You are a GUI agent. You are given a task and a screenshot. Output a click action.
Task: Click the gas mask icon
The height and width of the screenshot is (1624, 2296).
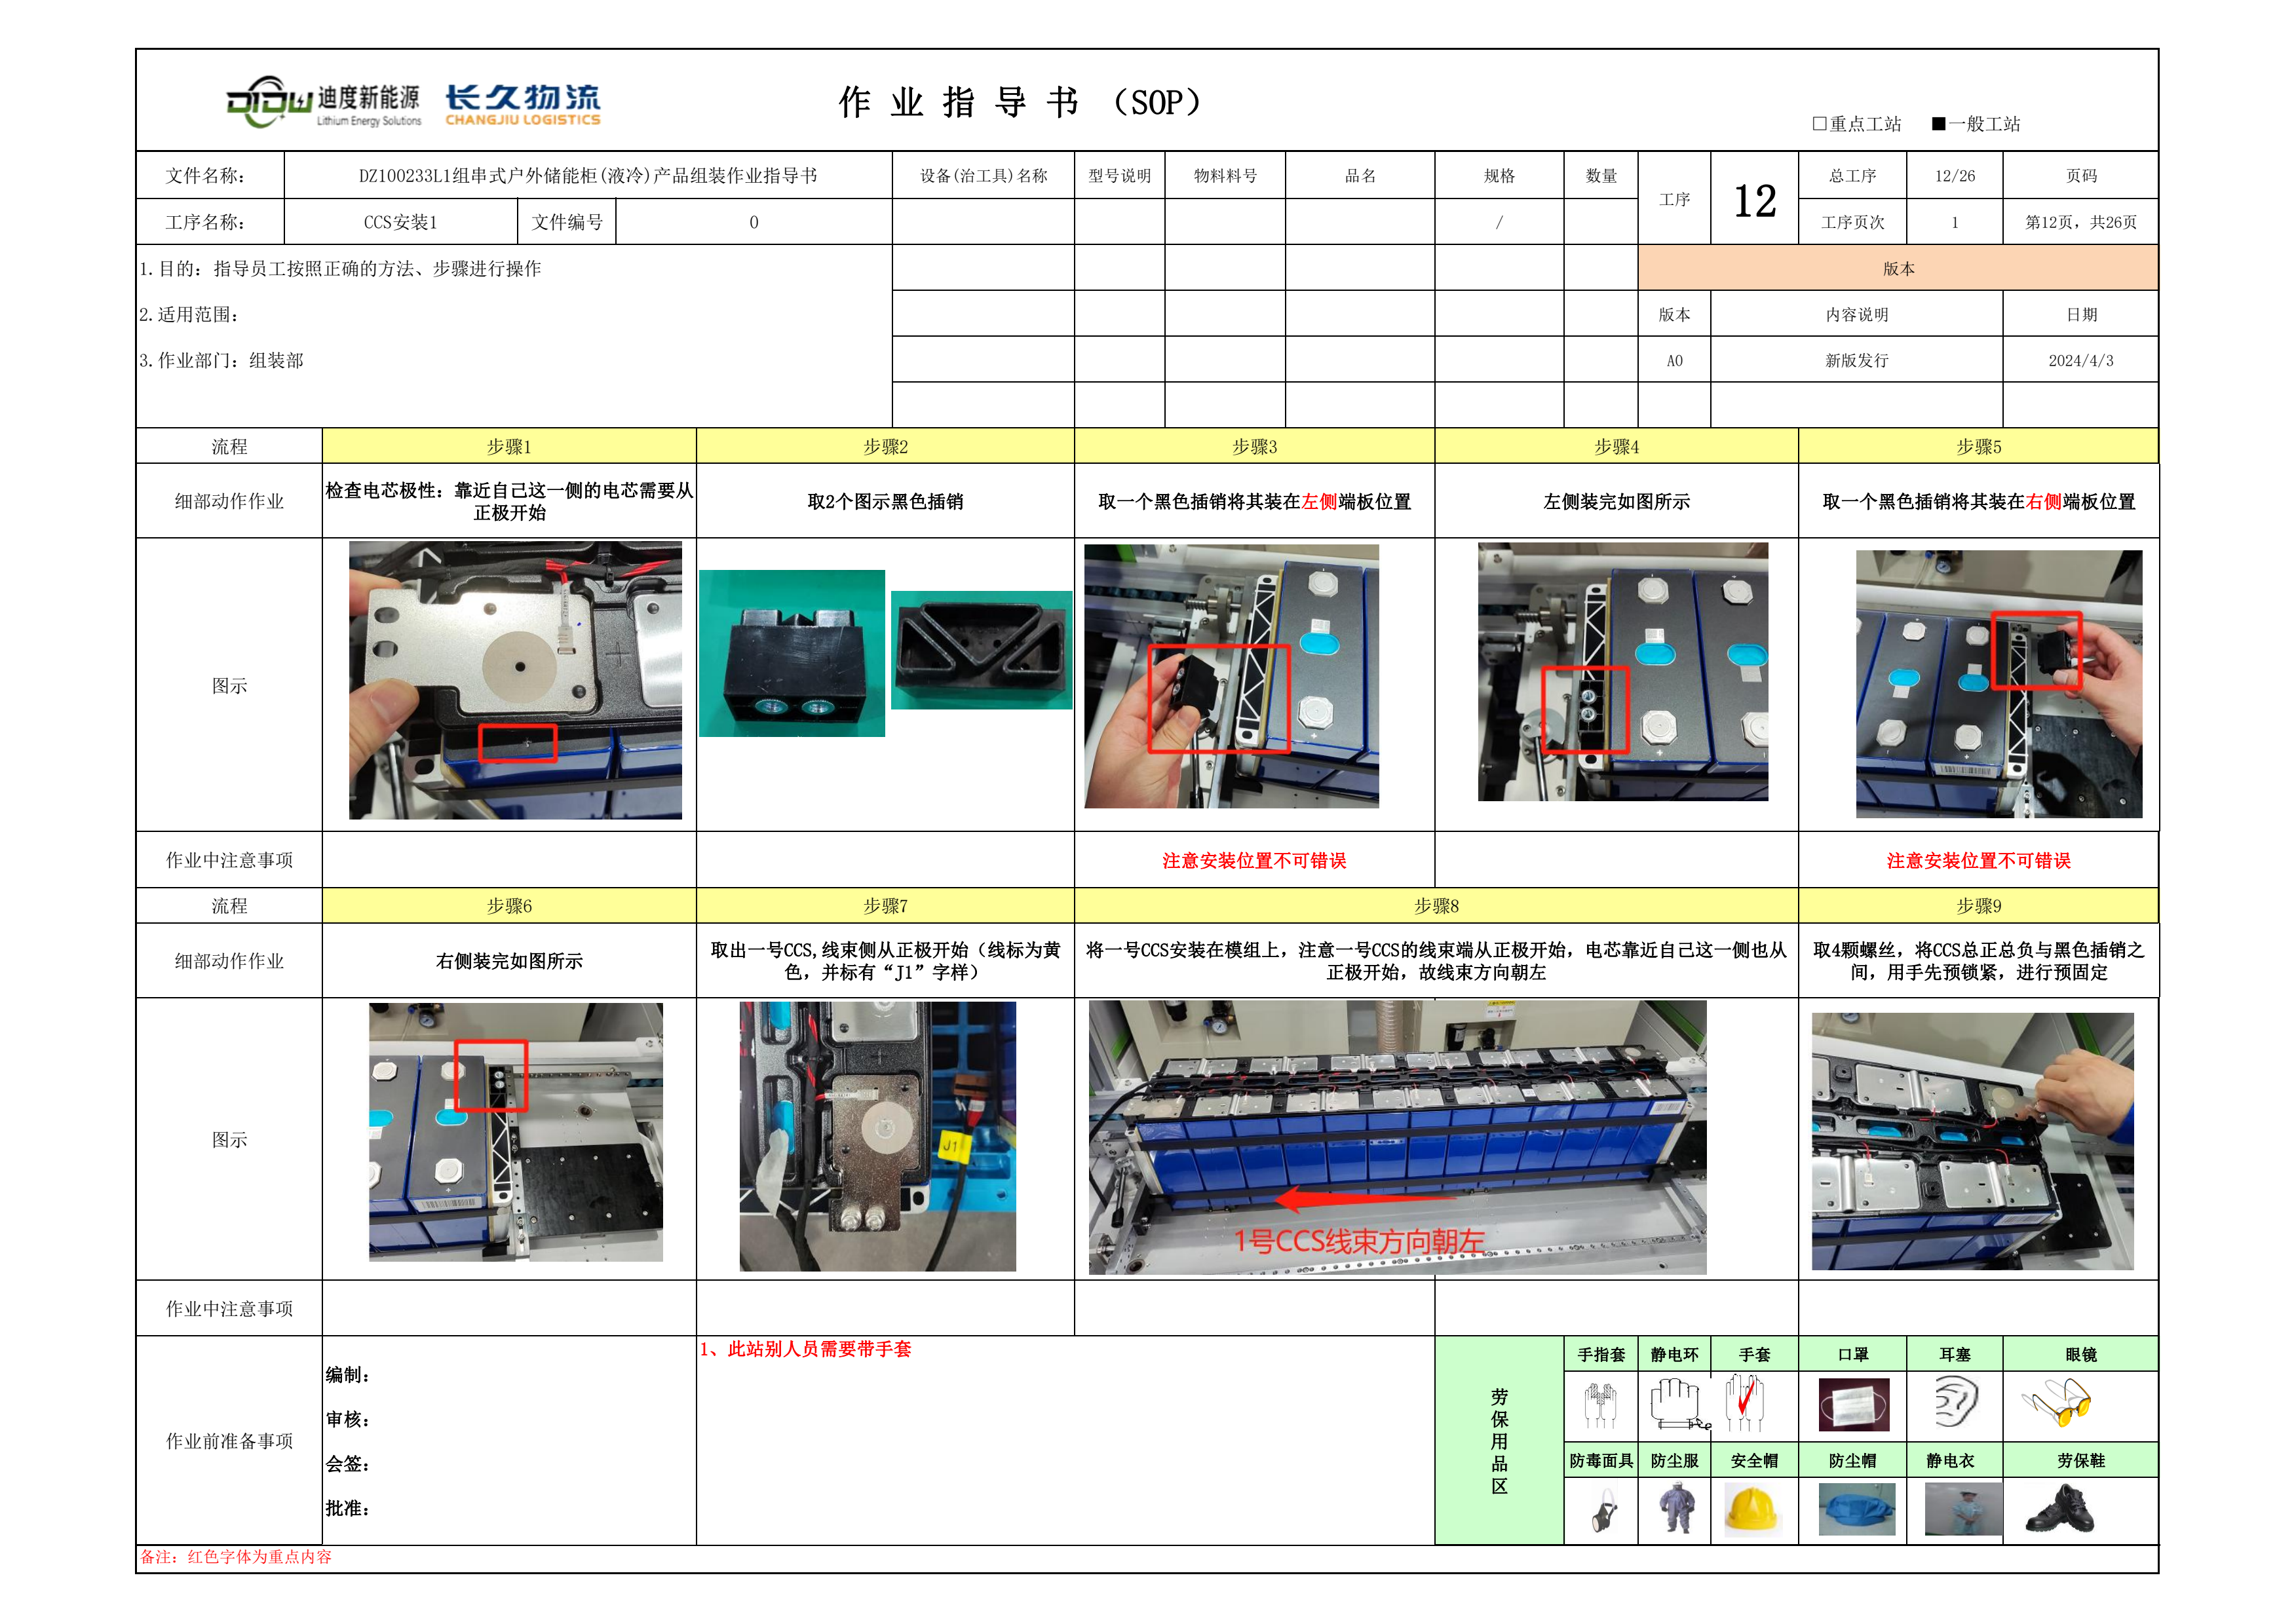pyautogui.click(x=1604, y=1511)
